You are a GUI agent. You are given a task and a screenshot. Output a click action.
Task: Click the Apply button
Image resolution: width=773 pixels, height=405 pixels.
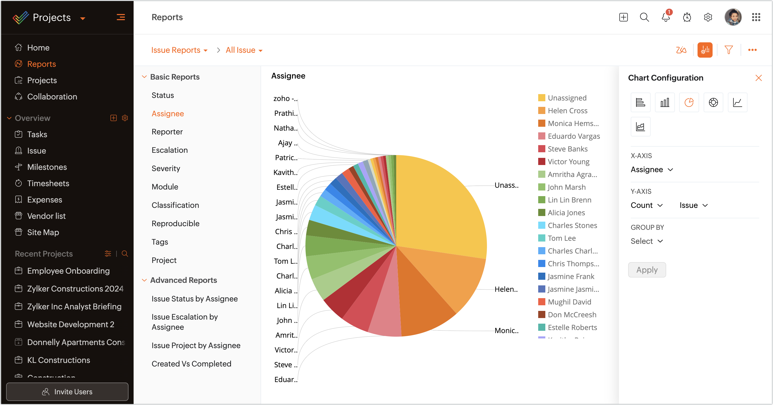647,270
